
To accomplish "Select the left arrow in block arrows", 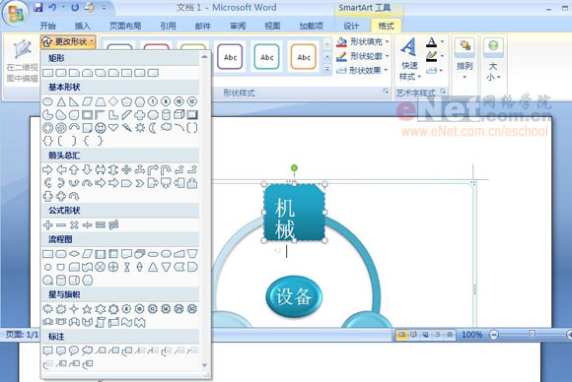I will 61,169.
